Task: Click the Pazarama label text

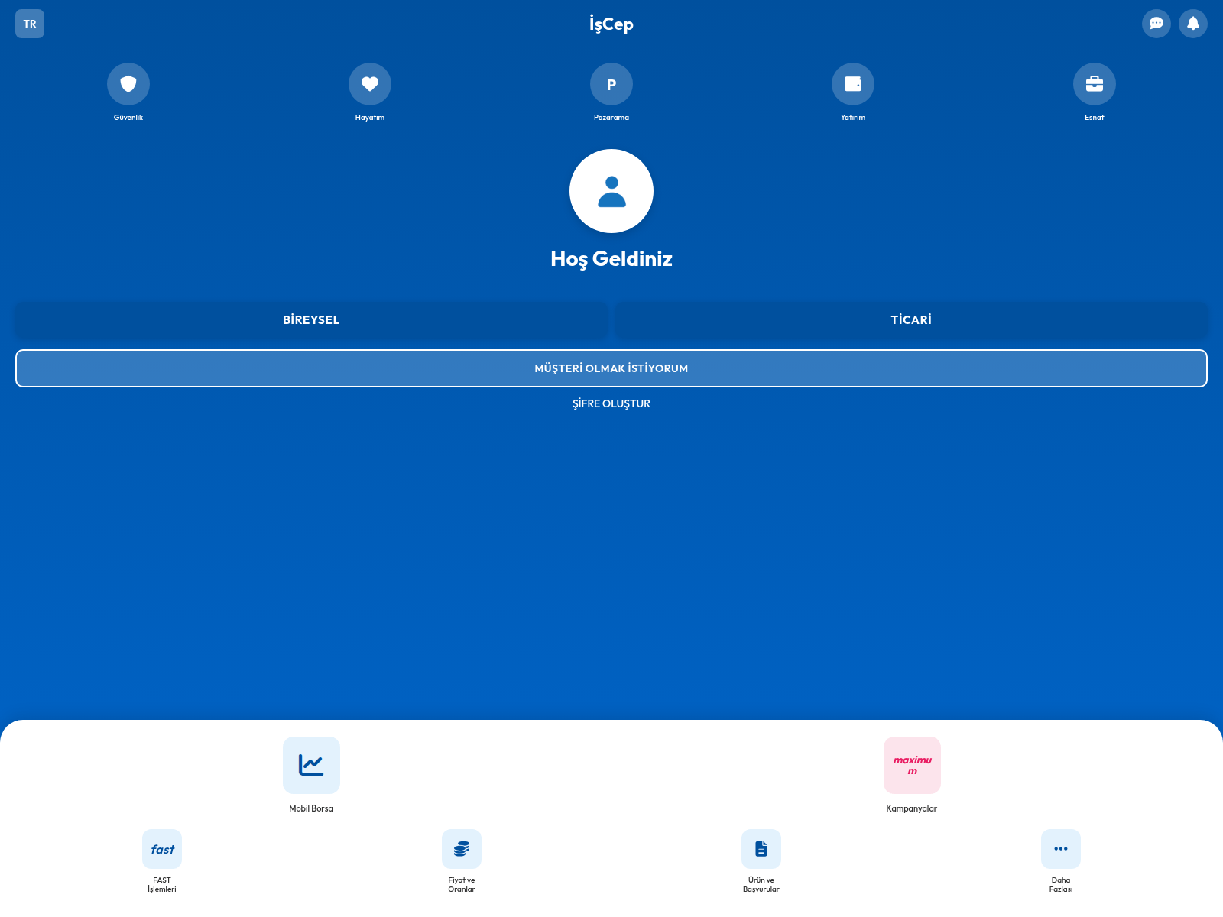Action: (x=611, y=118)
